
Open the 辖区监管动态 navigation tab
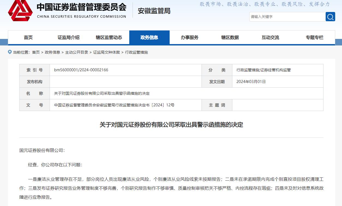109,38
